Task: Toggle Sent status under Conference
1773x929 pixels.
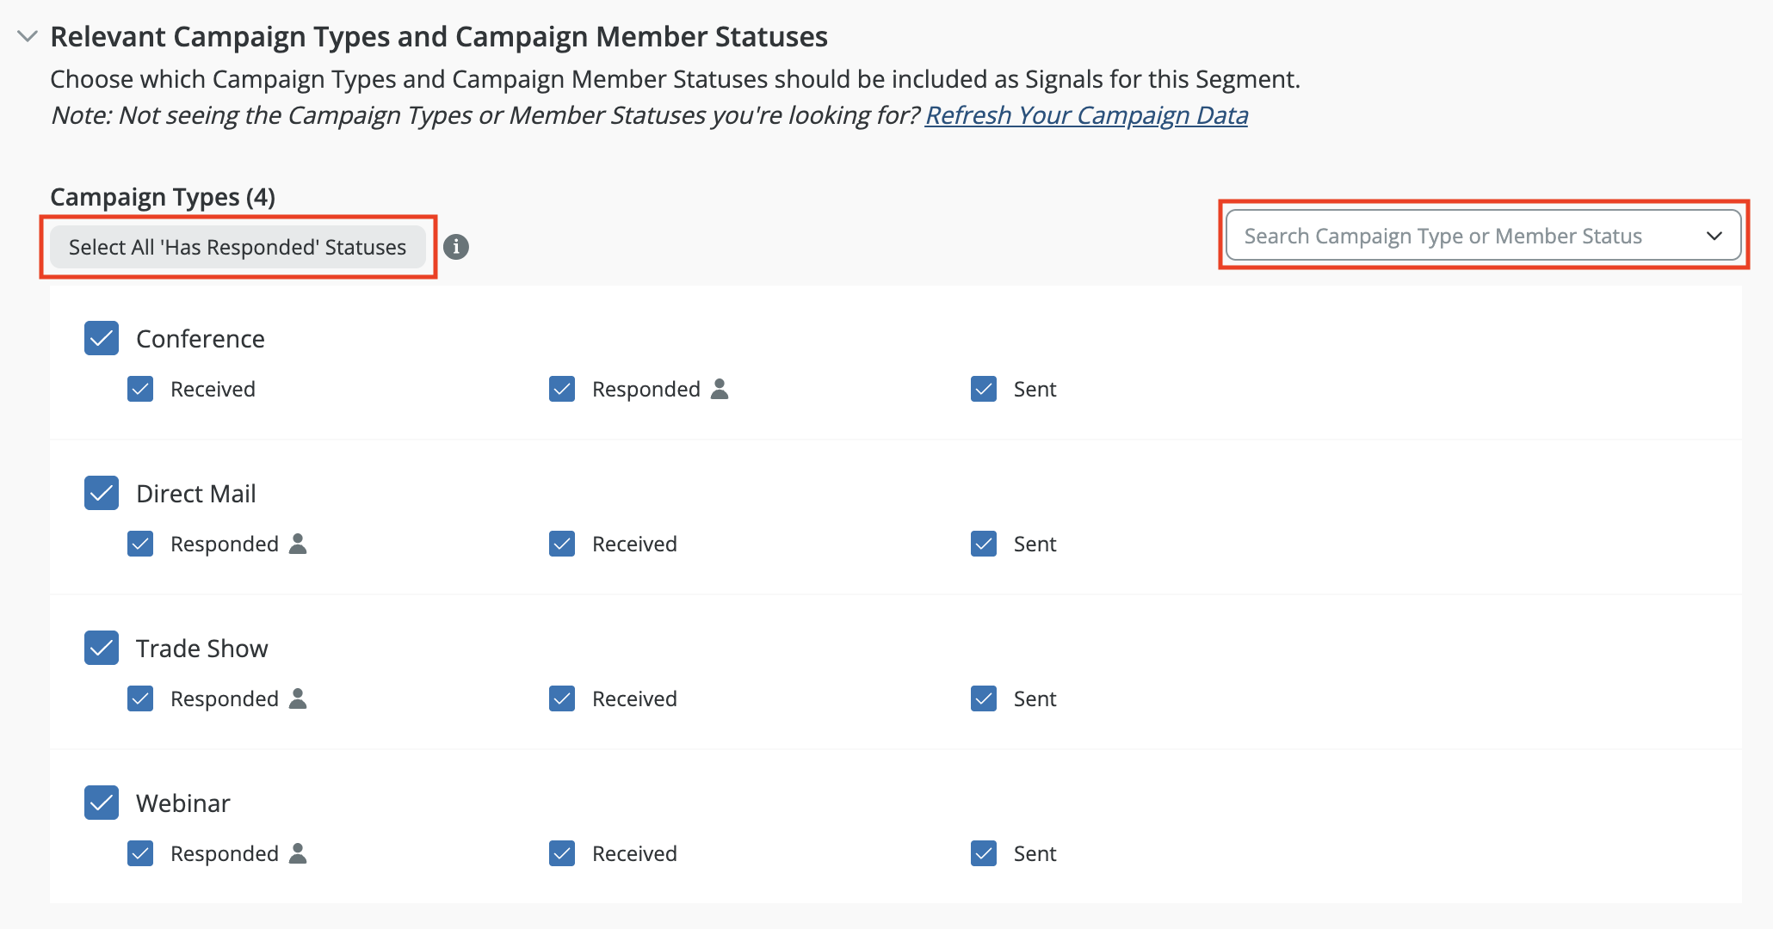Action: point(984,389)
